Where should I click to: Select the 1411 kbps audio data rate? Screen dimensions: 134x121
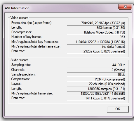click(96, 98)
